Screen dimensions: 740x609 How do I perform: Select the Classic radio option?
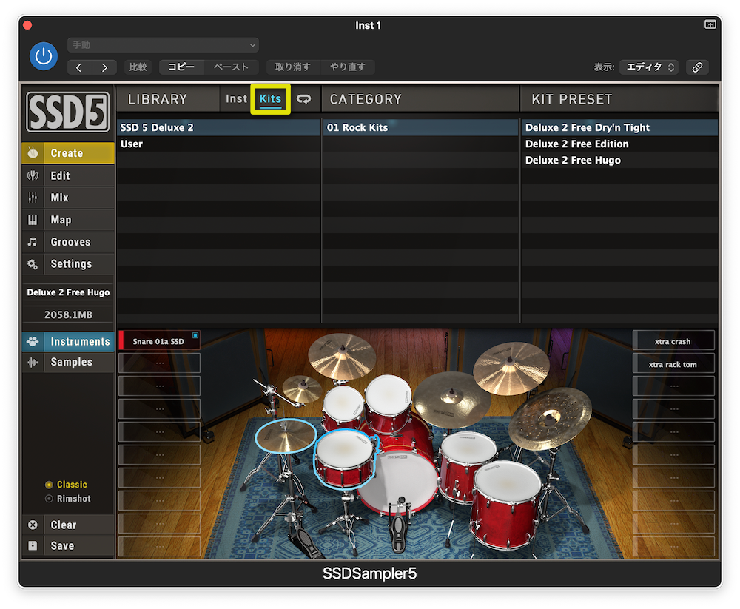(x=50, y=485)
